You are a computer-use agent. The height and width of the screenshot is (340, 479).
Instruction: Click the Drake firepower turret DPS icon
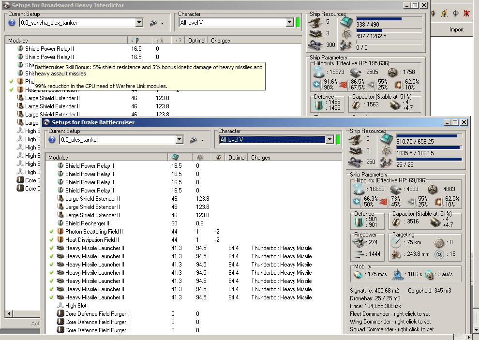[x=360, y=243]
